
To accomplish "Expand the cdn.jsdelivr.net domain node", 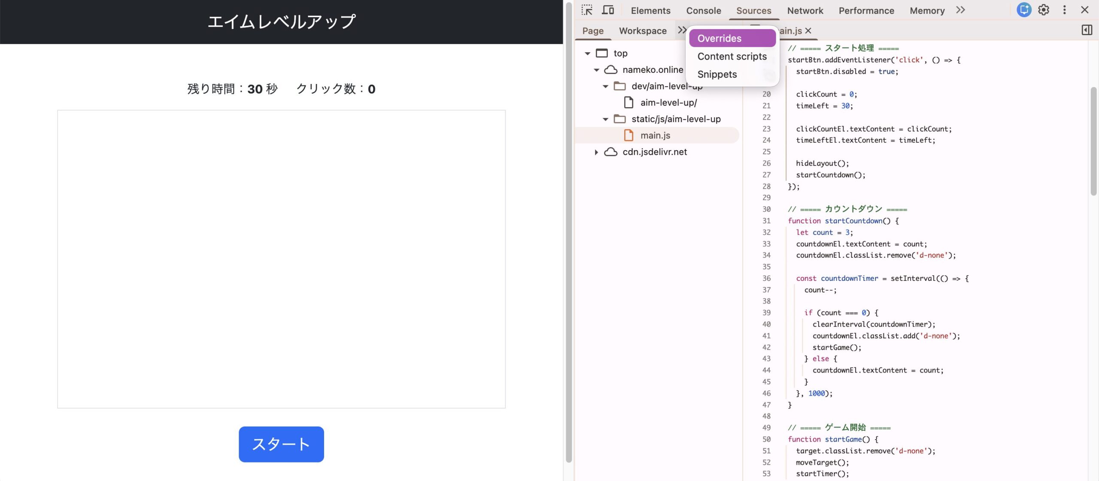I will (596, 152).
